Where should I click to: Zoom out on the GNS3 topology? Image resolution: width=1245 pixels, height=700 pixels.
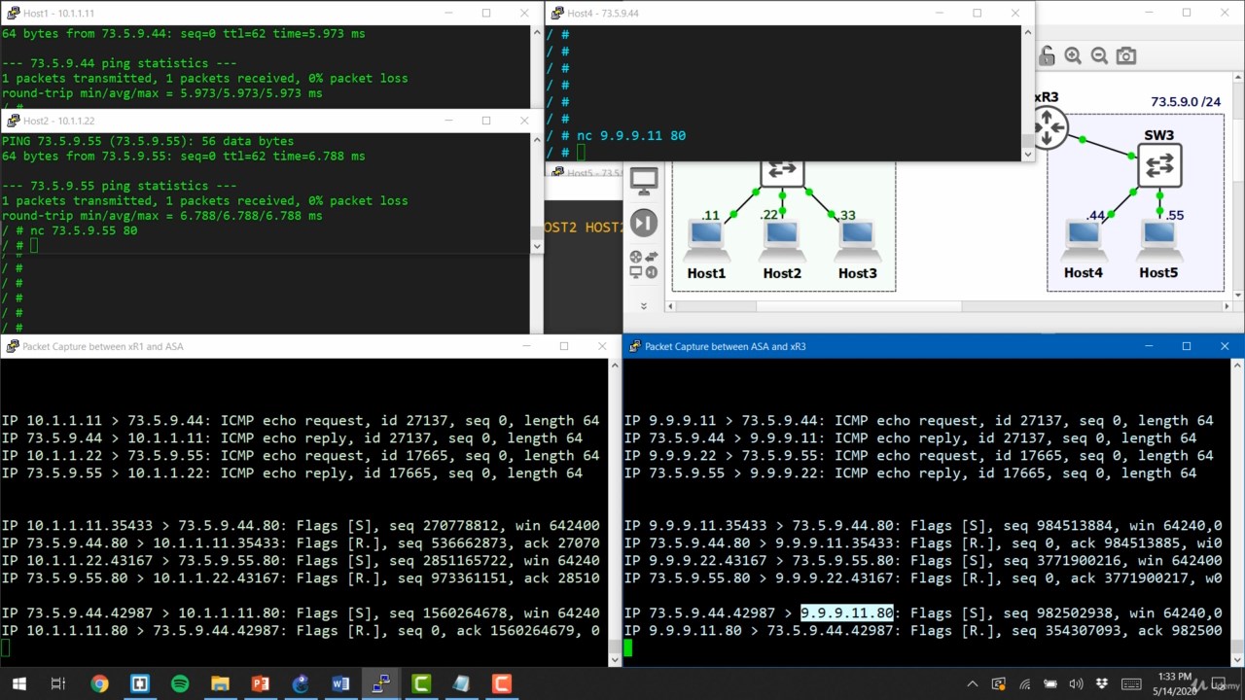1099,56
